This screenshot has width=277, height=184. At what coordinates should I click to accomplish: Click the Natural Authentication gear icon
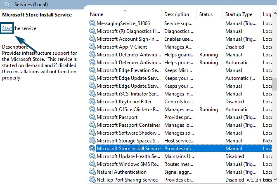[x=92, y=172]
